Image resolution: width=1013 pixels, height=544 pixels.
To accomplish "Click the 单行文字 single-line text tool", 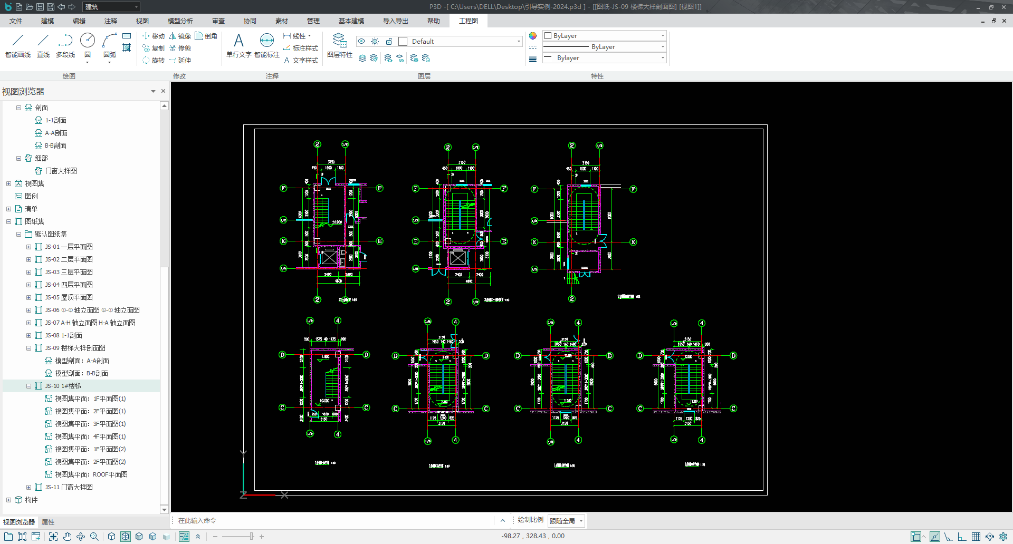I will (x=238, y=45).
